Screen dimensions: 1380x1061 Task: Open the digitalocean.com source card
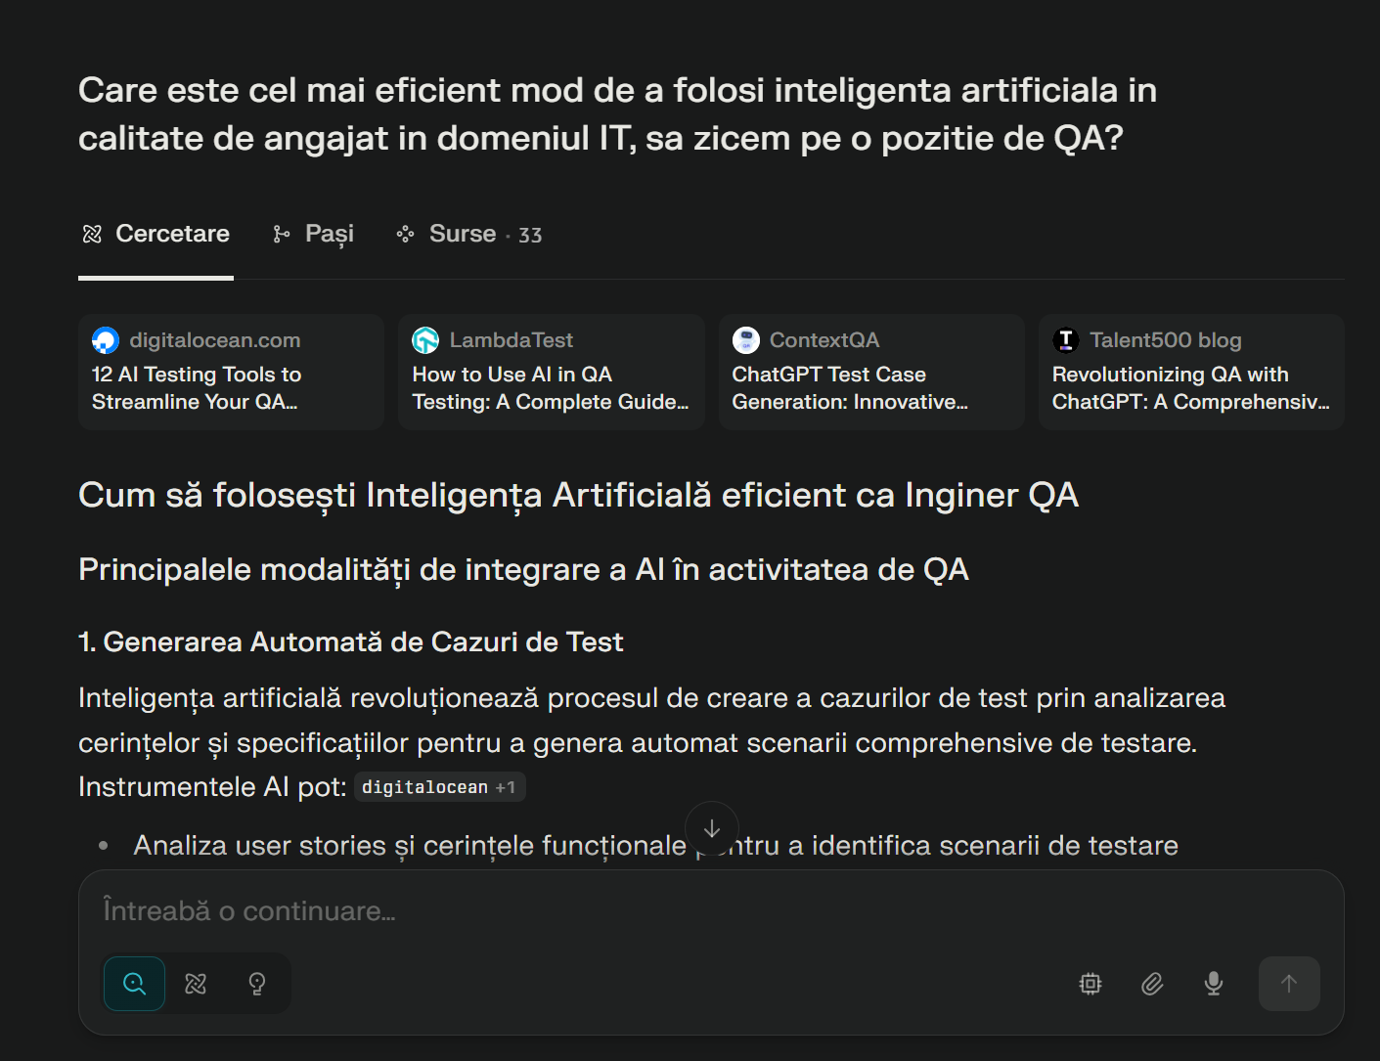coord(232,372)
